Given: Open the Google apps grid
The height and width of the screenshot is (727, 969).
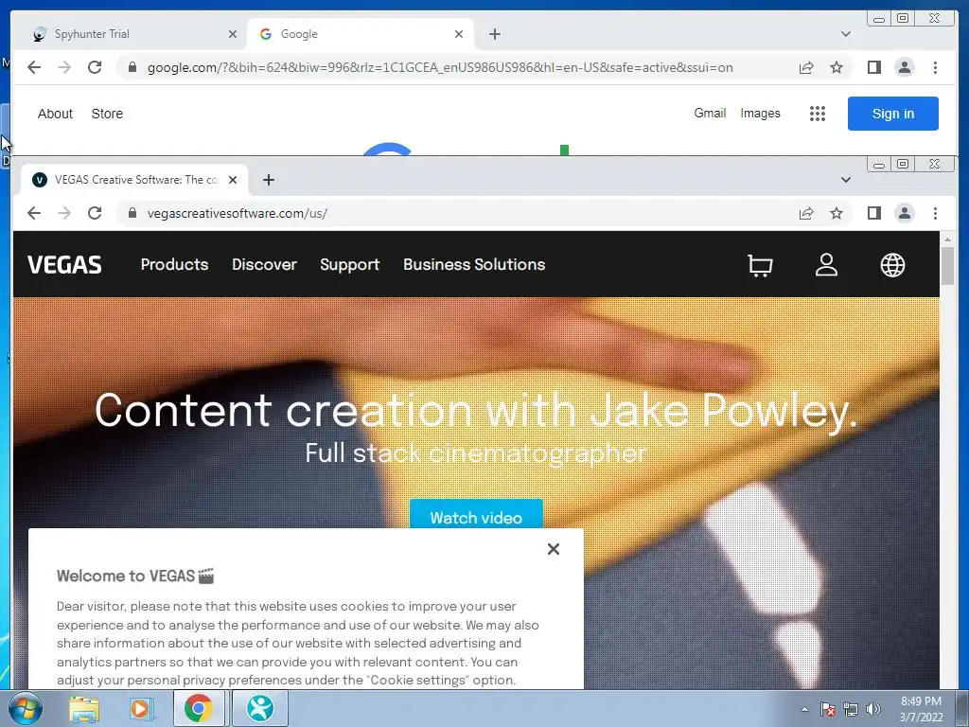Looking at the screenshot, I should (817, 114).
